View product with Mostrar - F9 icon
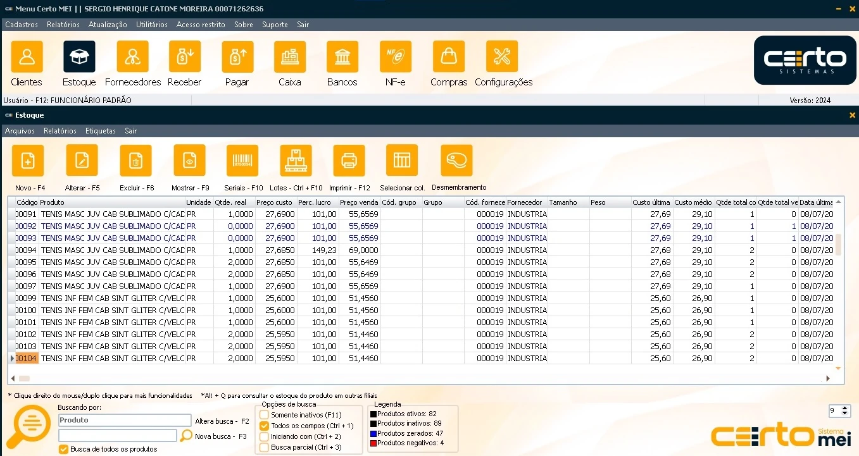The height and width of the screenshot is (456, 859). point(190,161)
